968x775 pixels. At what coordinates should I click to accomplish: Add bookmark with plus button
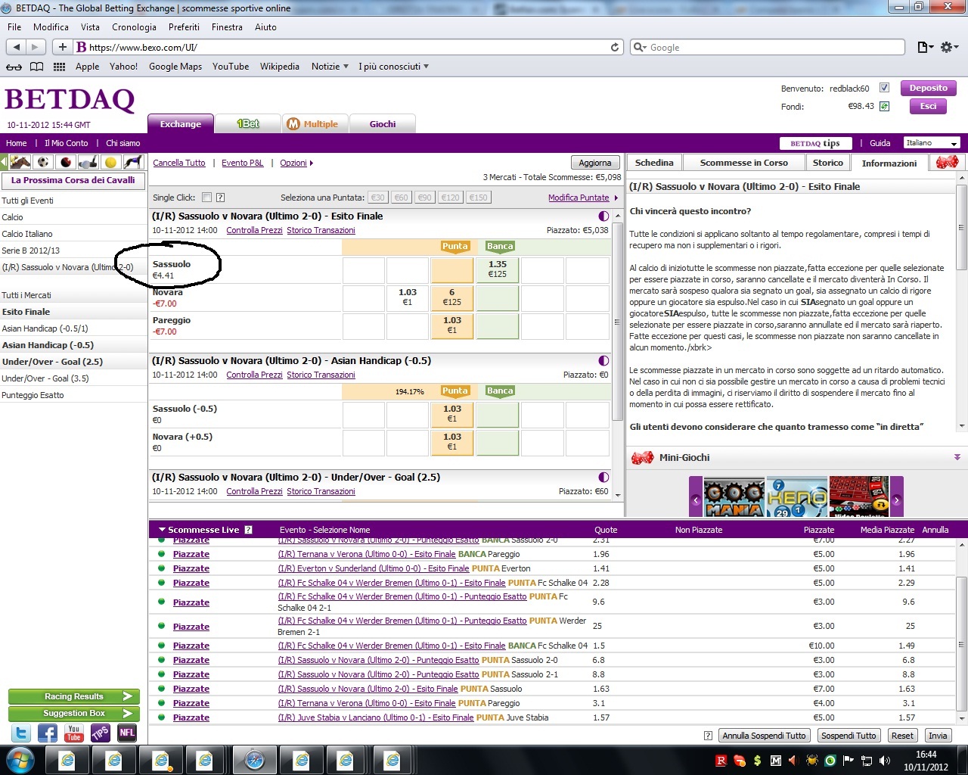pyautogui.click(x=63, y=47)
